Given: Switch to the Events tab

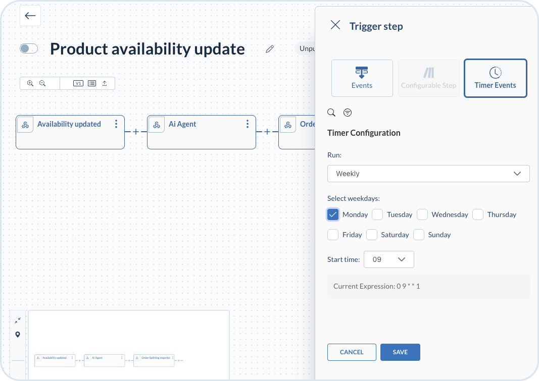Looking at the screenshot, I should click(362, 78).
